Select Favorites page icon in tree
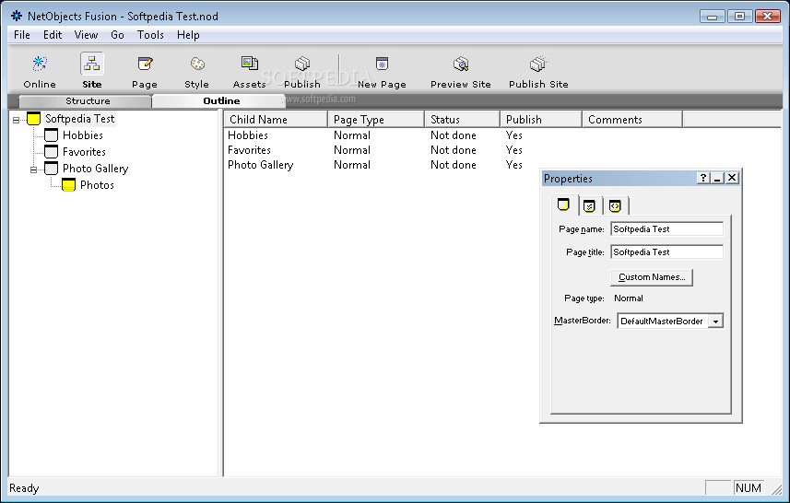The width and height of the screenshot is (790, 503). tap(51, 152)
